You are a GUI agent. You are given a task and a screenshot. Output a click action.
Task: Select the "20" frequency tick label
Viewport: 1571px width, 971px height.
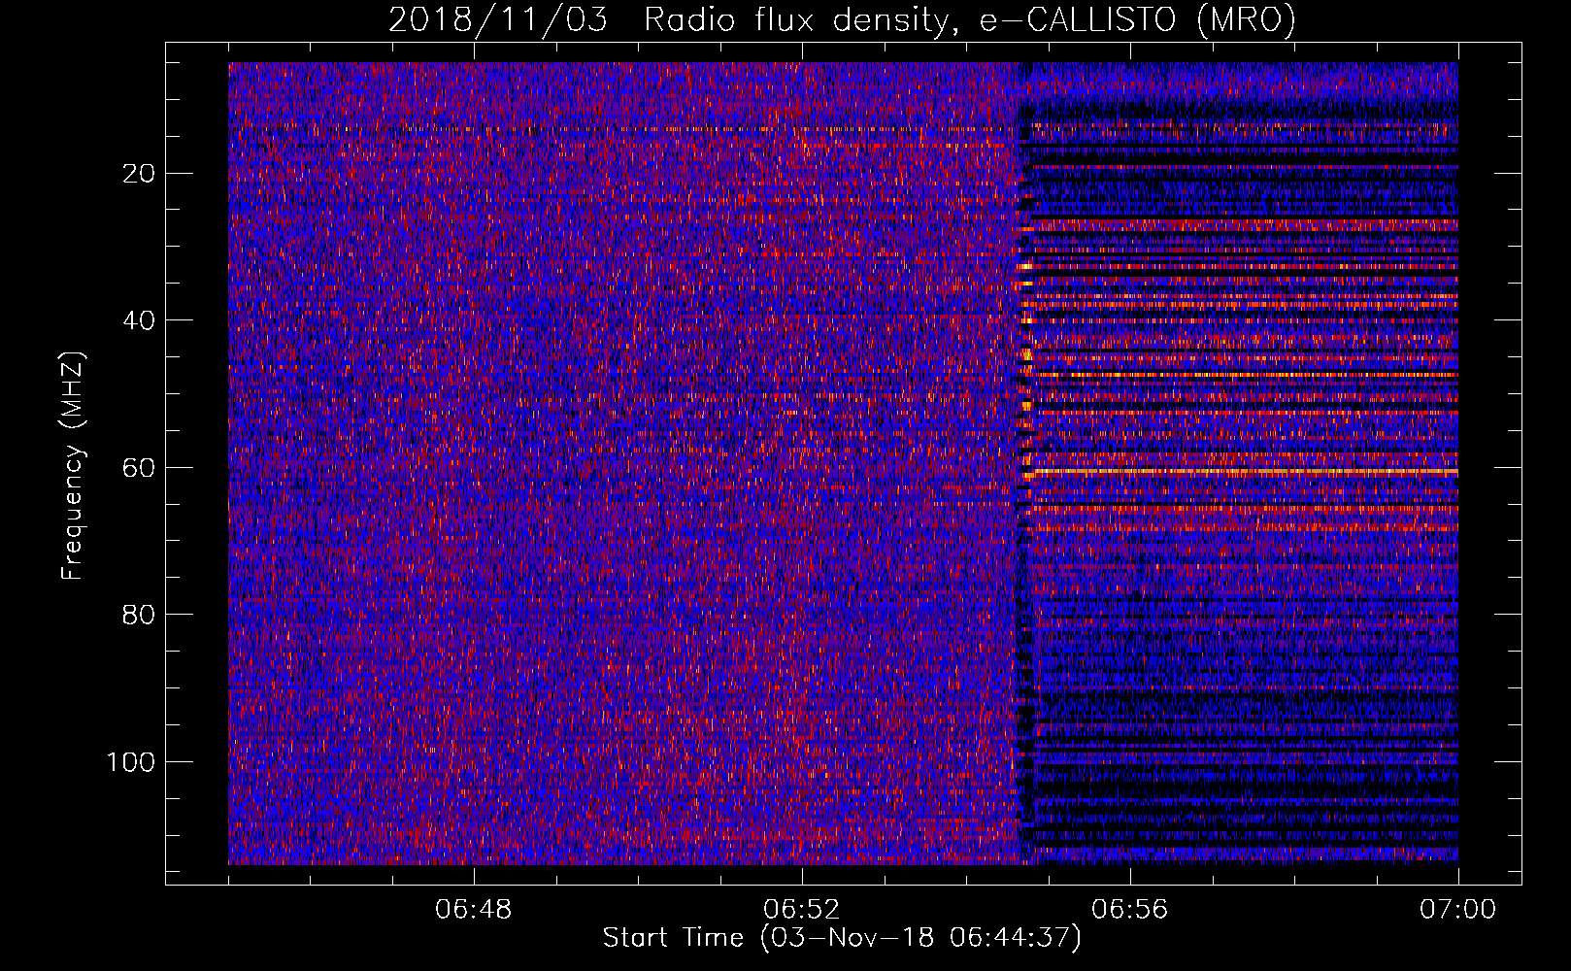pos(139,174)
